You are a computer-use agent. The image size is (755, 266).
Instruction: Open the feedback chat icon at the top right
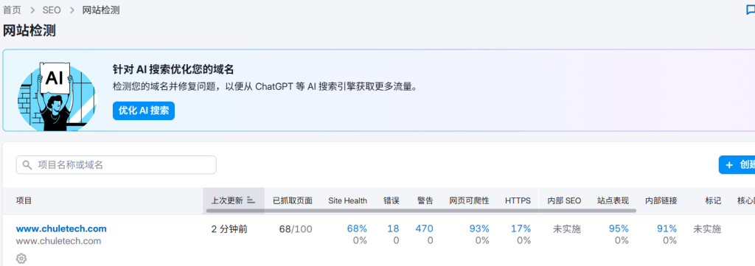(750, 10)
